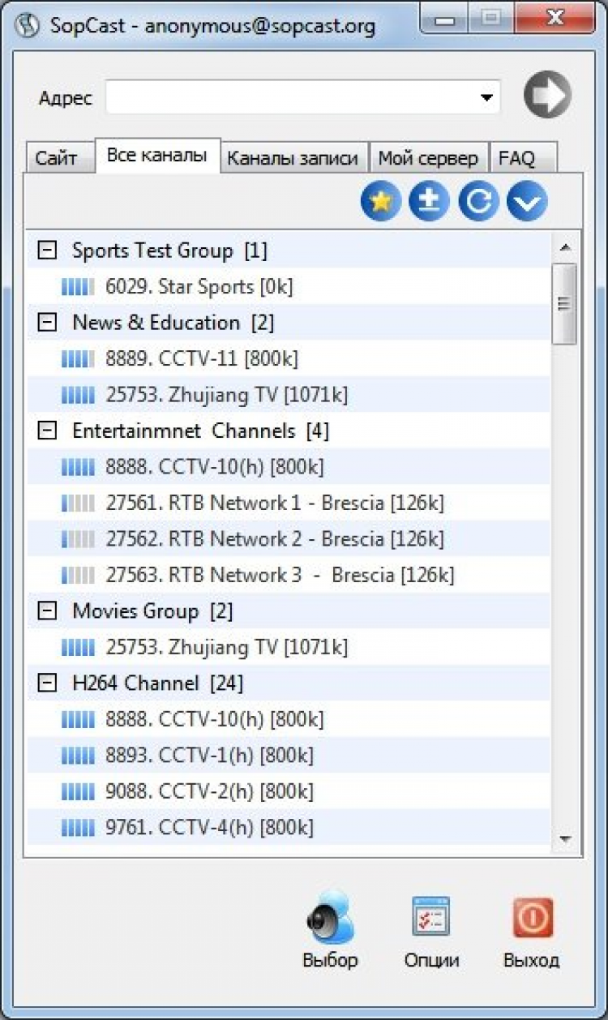Refresh the channel list
Viewport: 608px width, 1020px height.
[x=478, y=202]
